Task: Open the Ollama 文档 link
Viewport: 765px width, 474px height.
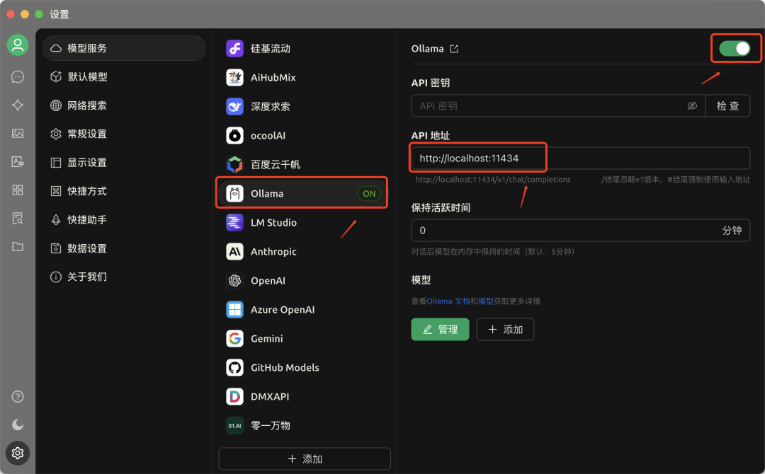Action: pyautogui.click(x=448, y=301)
